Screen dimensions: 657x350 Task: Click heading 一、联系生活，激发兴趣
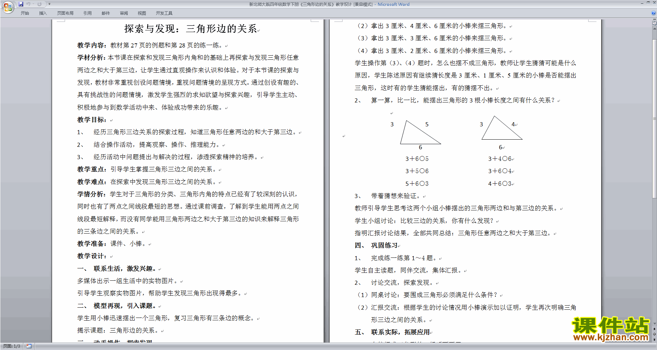coord(117,269)
